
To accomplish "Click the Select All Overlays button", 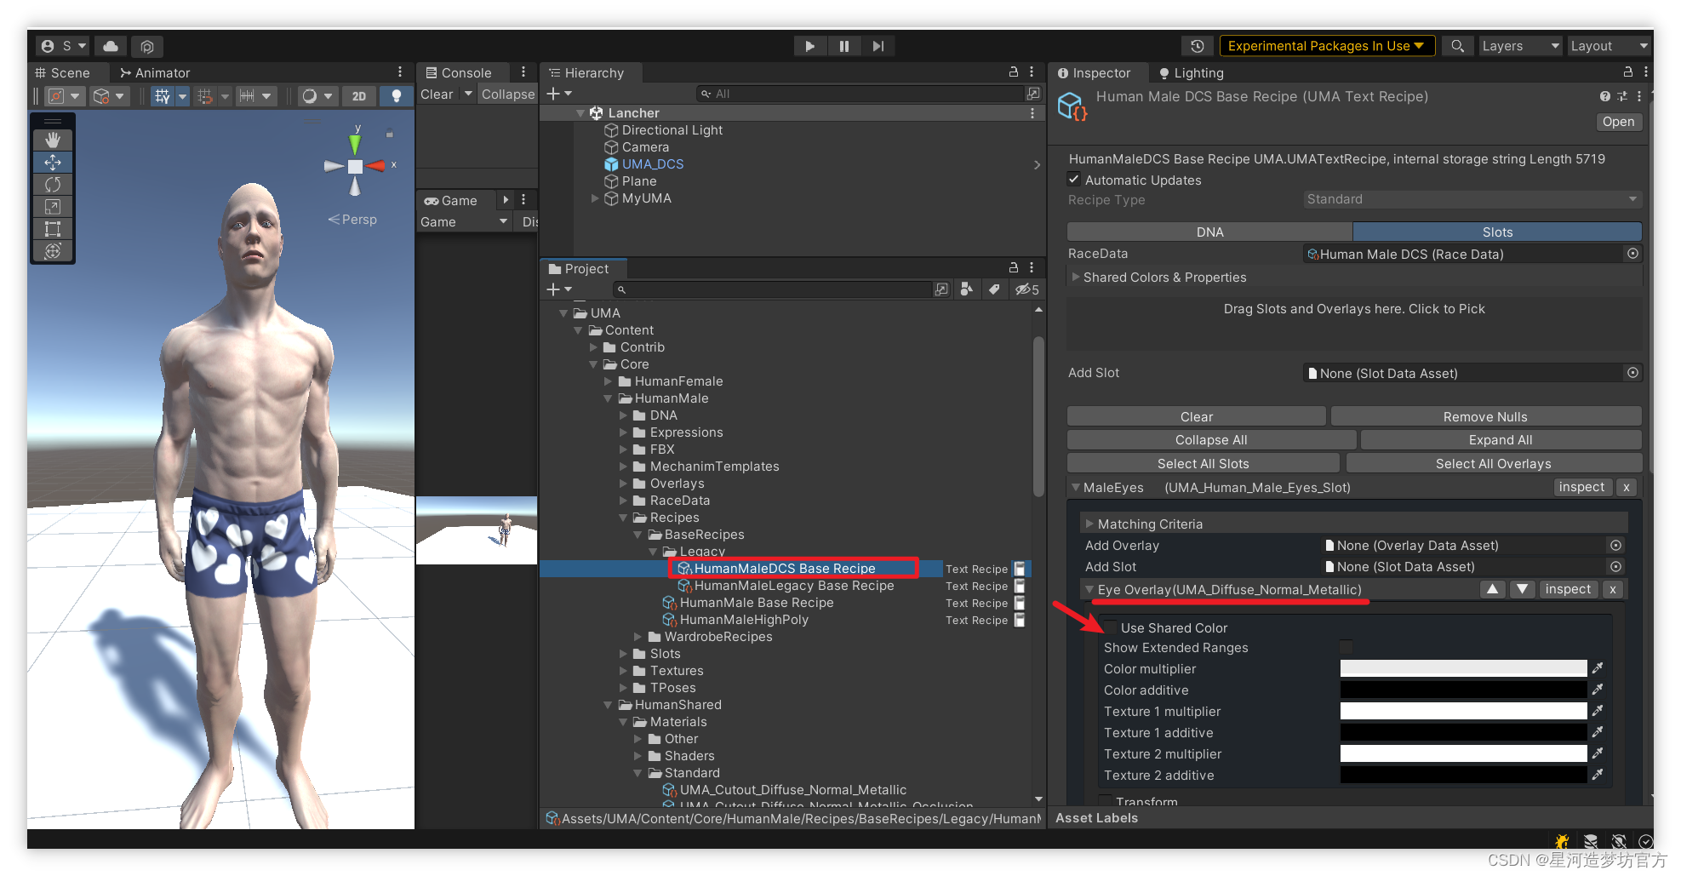I will (x=1493, y=463).
